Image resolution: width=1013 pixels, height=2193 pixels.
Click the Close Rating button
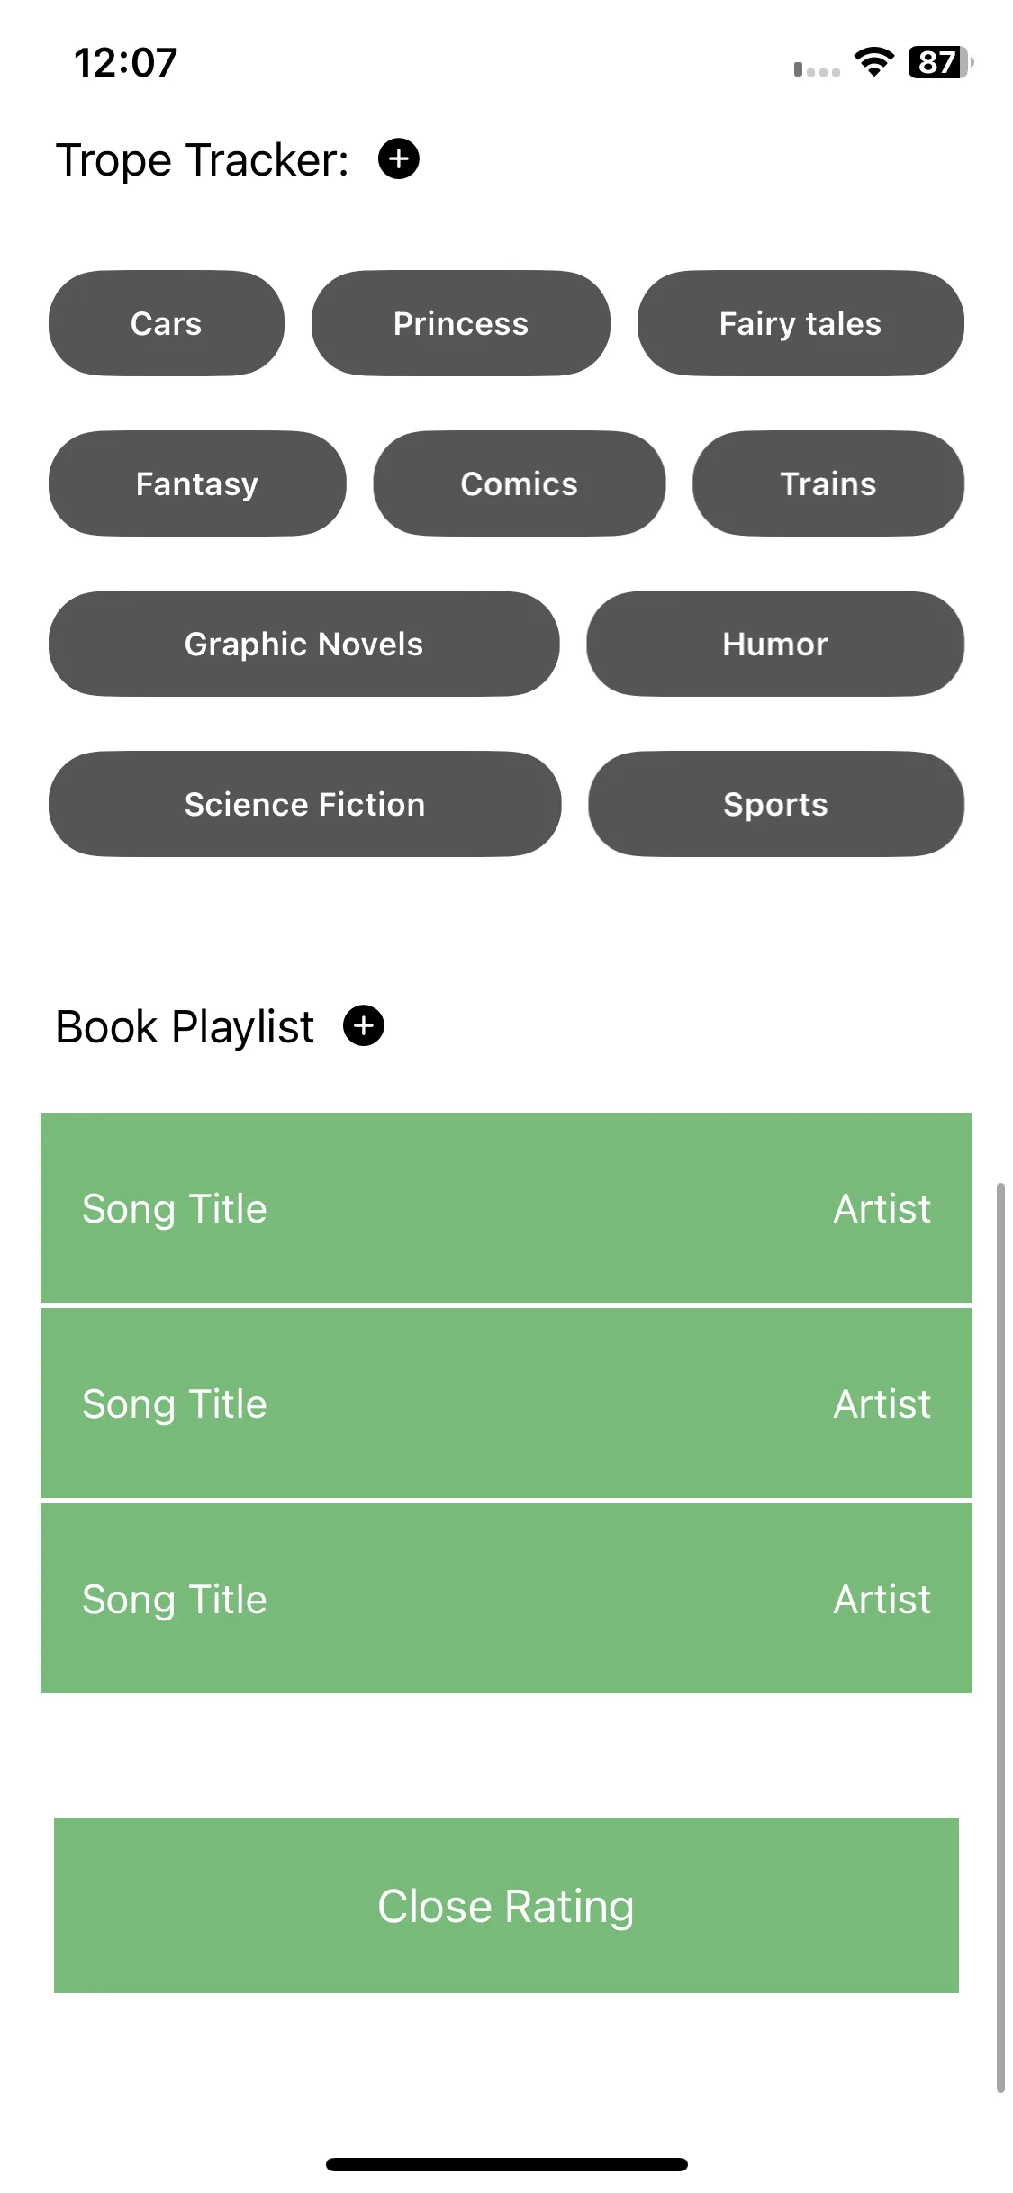(x=506, y=1905)
